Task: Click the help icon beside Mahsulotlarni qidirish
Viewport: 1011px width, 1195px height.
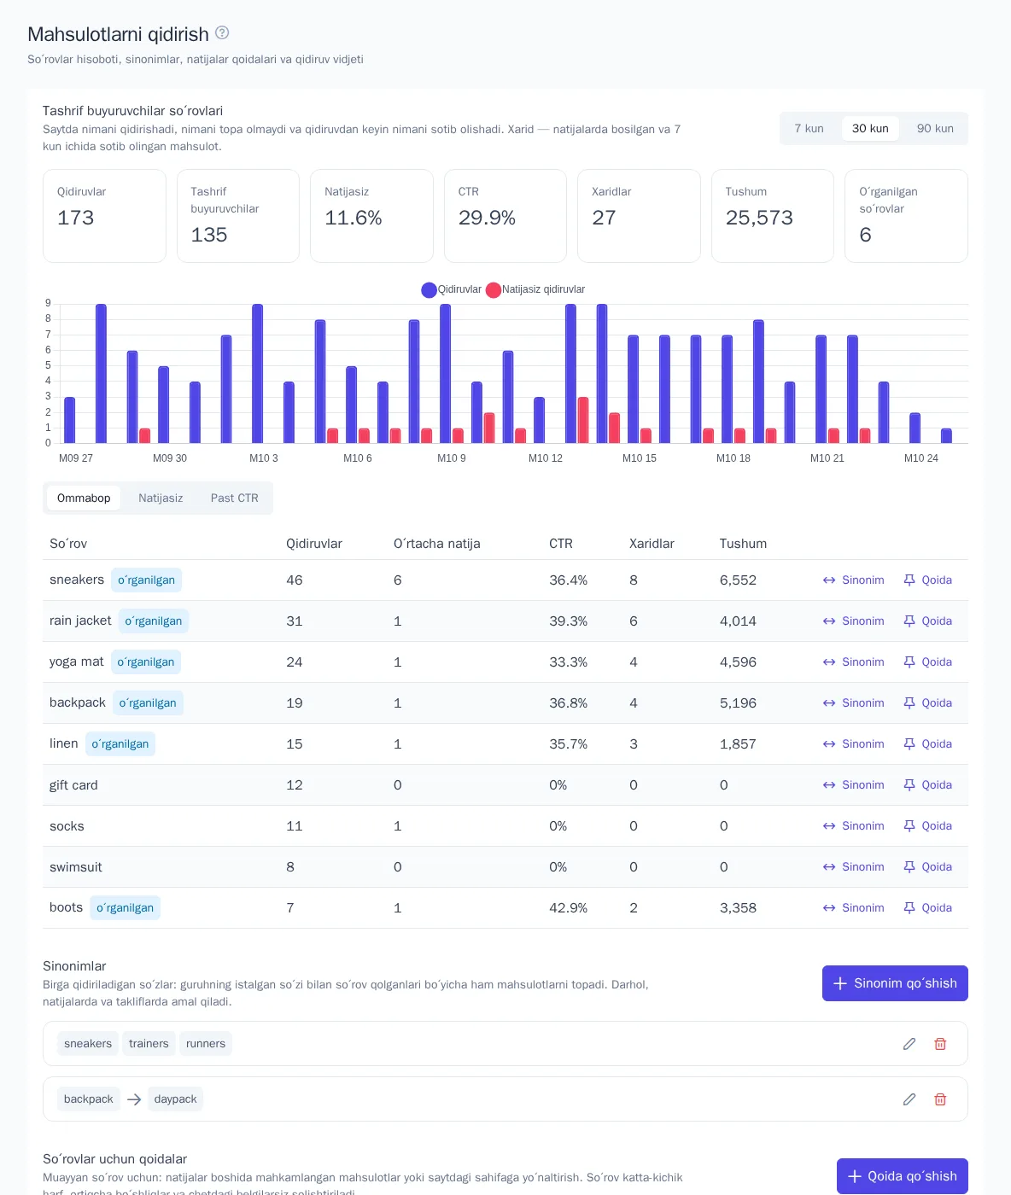Action: pos(222,32)
